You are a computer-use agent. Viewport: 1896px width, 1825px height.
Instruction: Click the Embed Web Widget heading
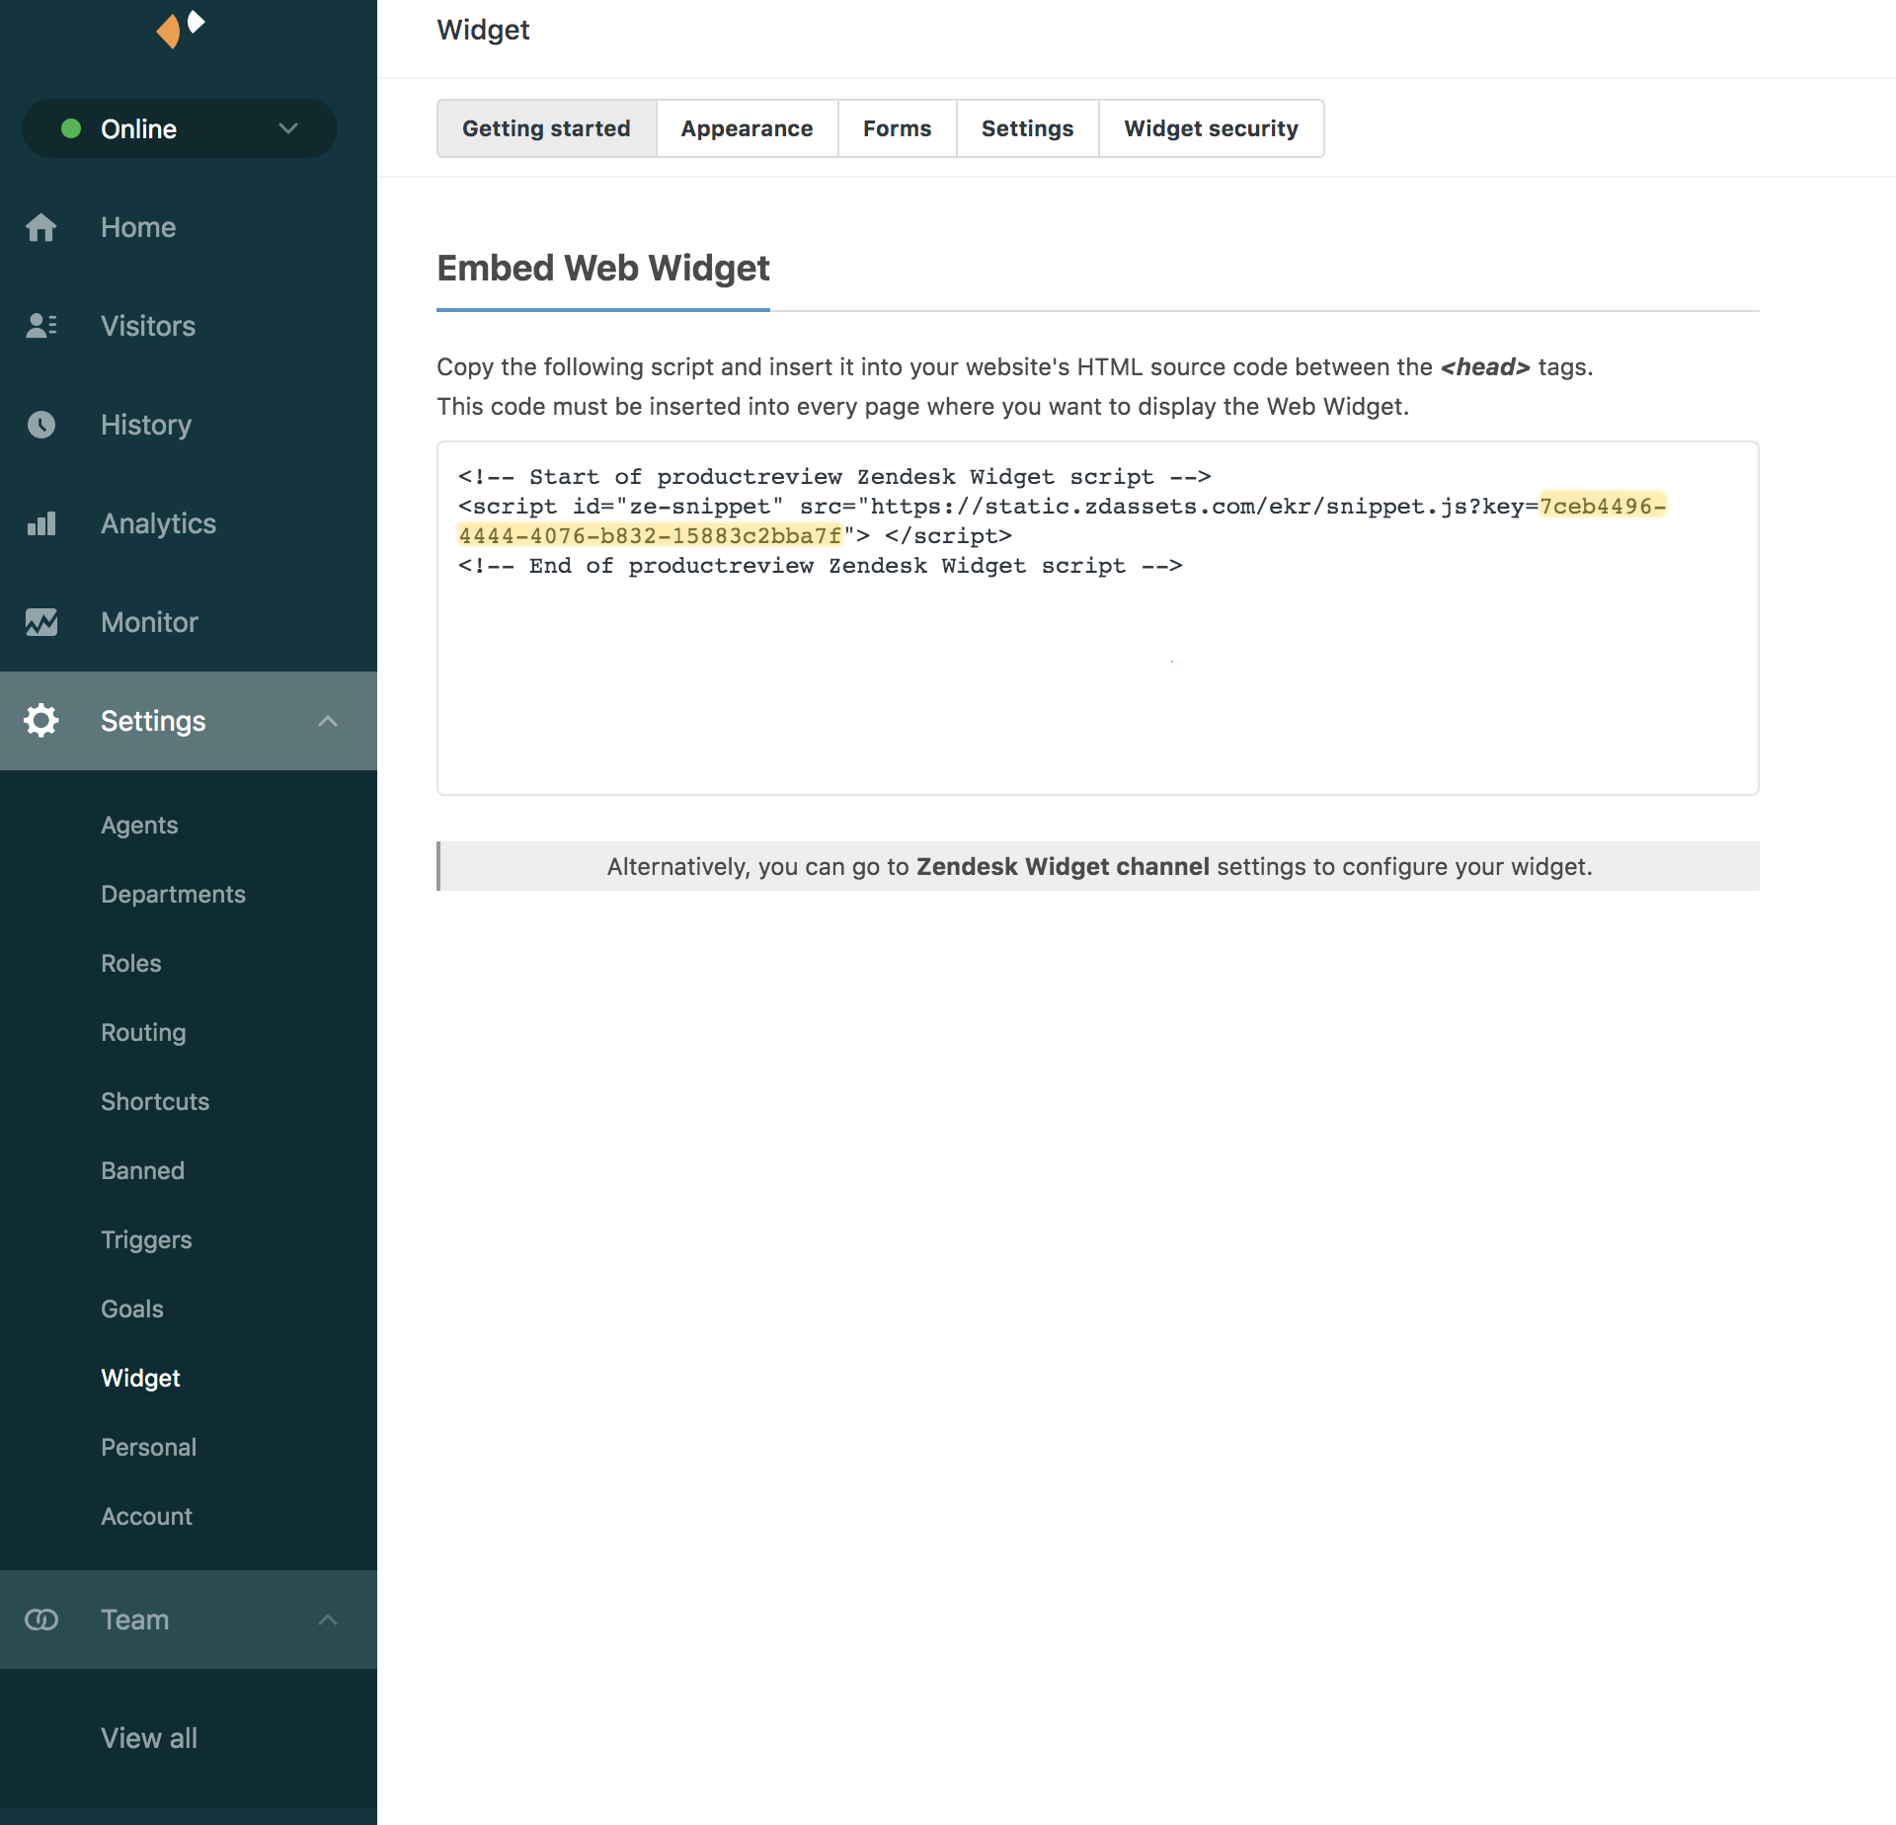(x=603, y=269)
